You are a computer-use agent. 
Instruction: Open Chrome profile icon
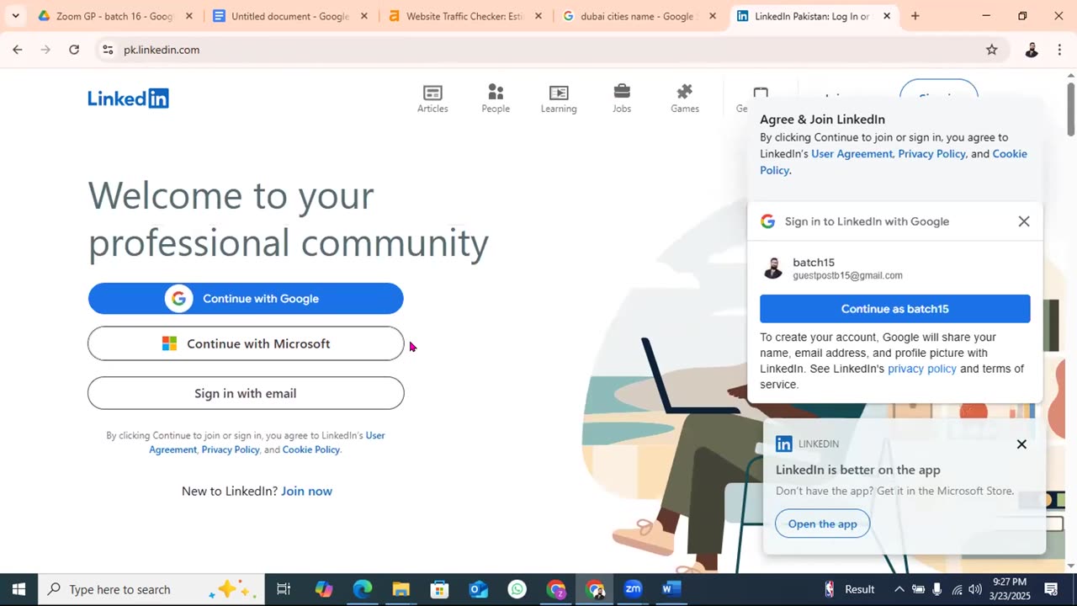[x=1032, y=50]
